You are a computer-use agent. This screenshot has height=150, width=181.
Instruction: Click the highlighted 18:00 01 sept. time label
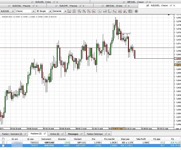pyautogui.click(x=118, y=129)
